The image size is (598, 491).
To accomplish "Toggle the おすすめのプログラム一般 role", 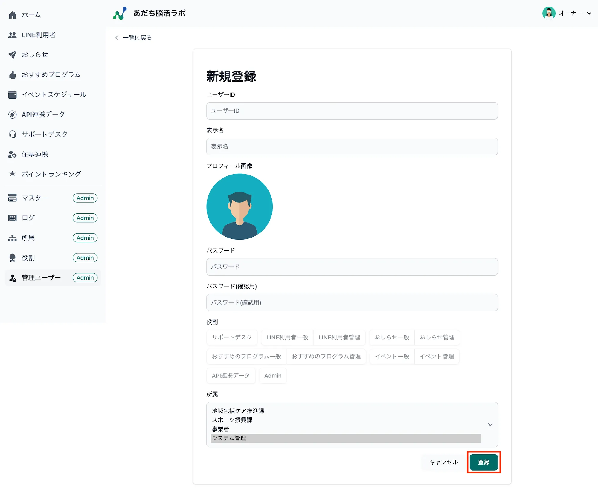I will tap(246, 357).
